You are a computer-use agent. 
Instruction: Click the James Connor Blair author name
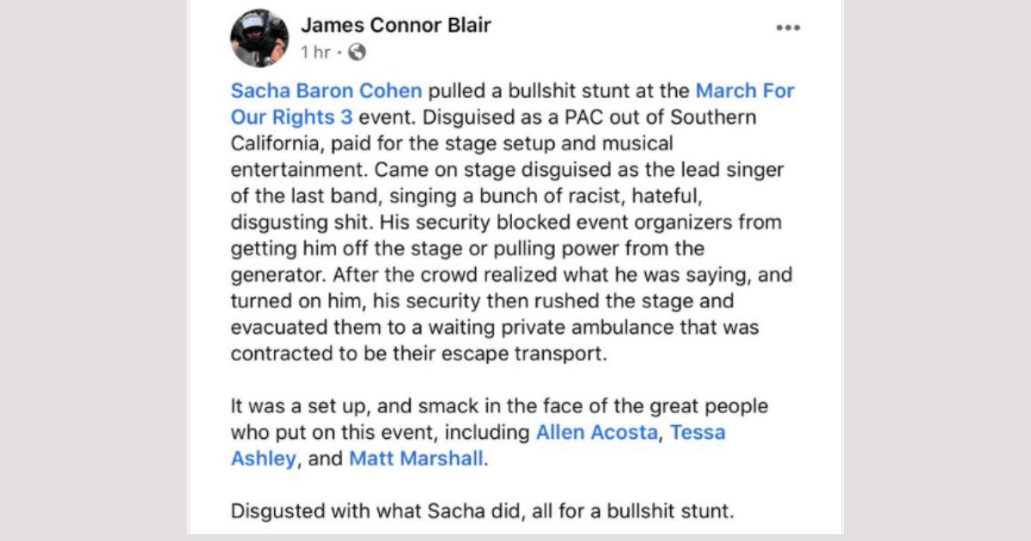pyautogui.click(x=395, y=25)
